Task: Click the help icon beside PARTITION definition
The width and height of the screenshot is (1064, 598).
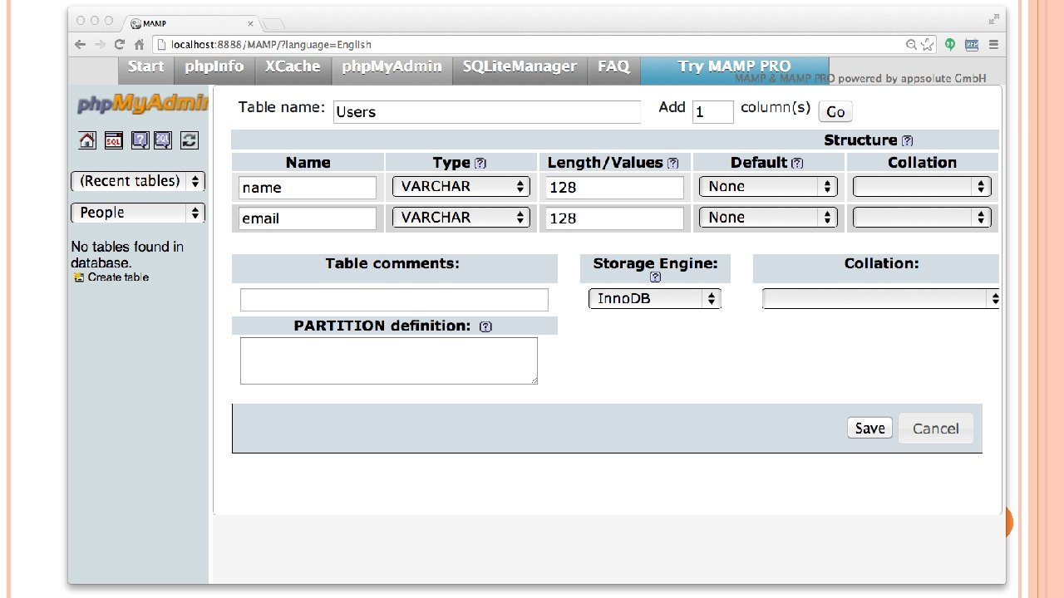Action: click(x=486, y=327)
